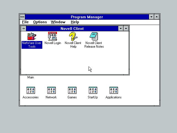Open the Options menu

pos(40,22)
